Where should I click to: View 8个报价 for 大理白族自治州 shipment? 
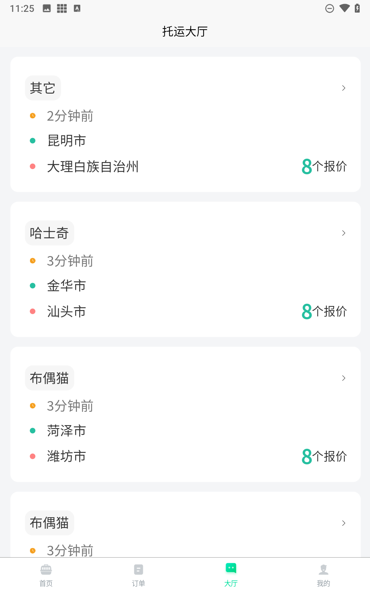click(324, 166)
